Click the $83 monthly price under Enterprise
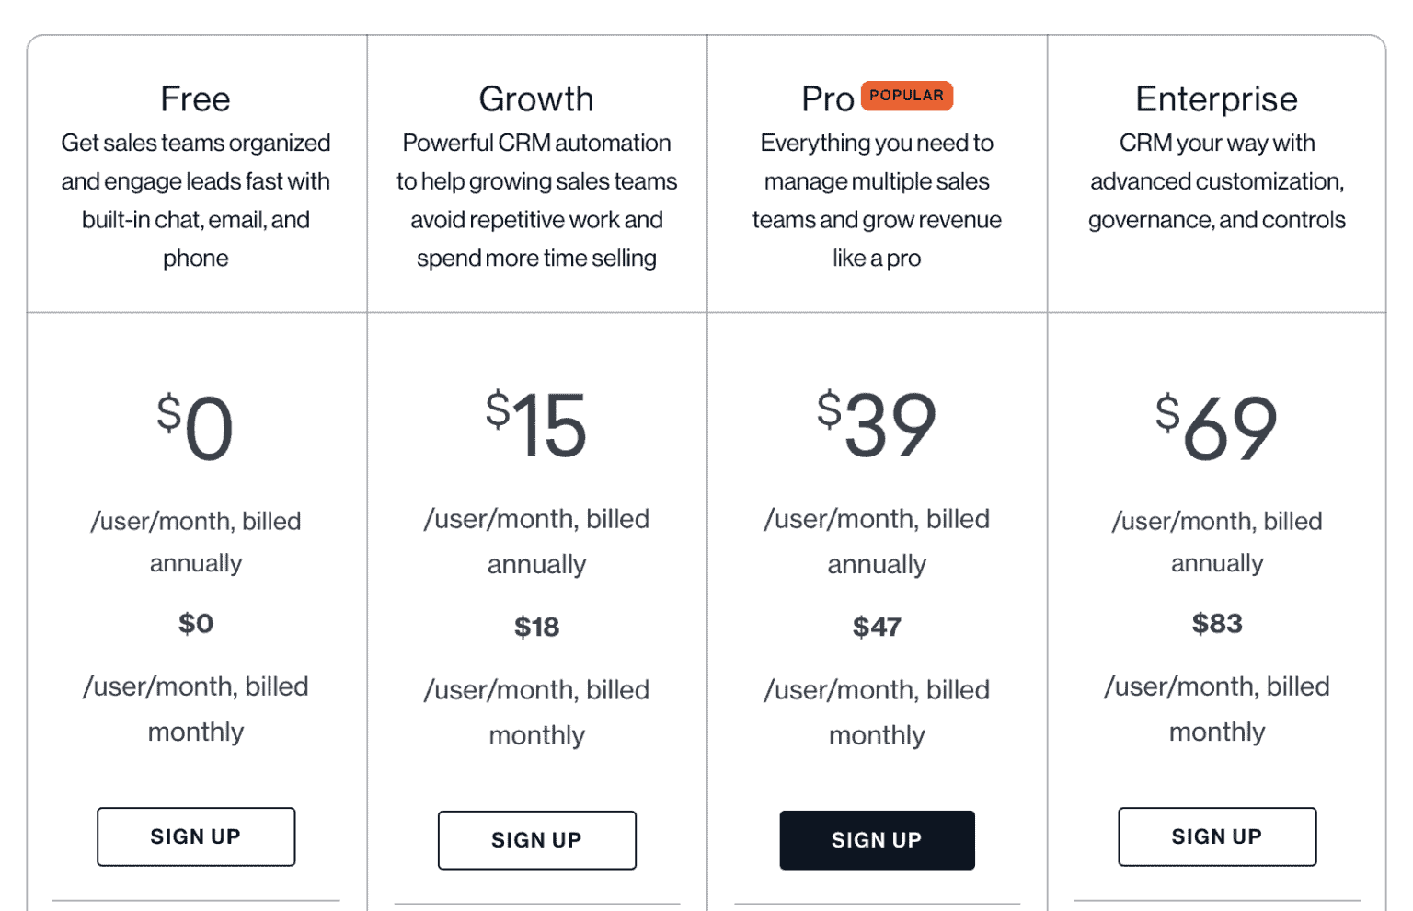Viewport: 1413px width, 911px height. click(1216, 623)
